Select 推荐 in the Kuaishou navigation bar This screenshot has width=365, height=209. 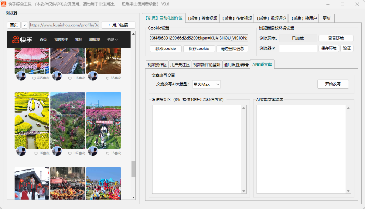click(x=78, y=40)
